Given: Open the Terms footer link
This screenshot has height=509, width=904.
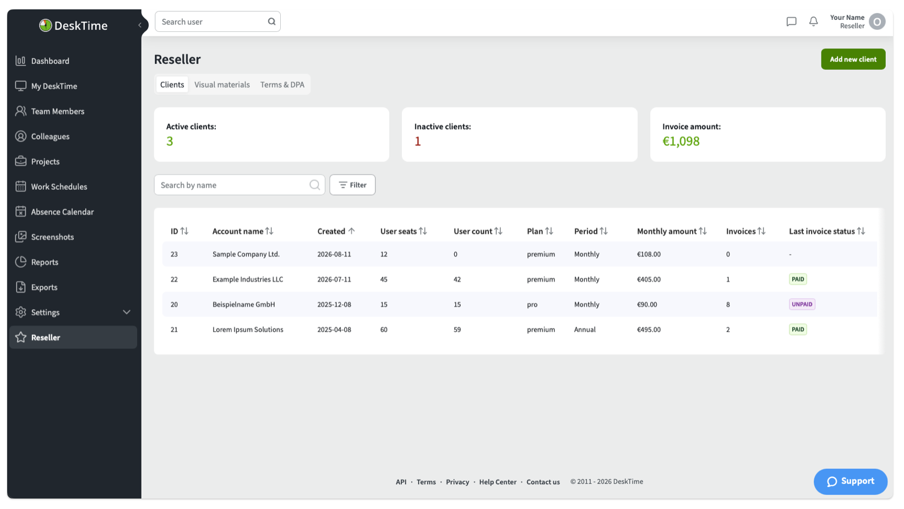Looking at the screenshot, I should (426, 482).
